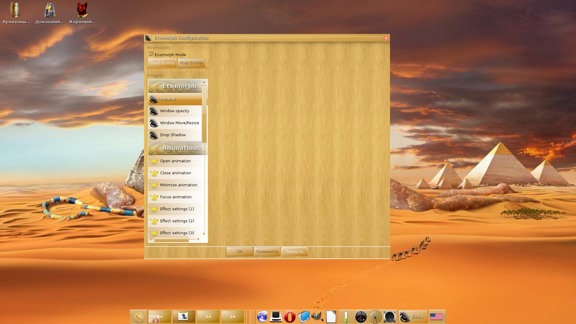Launch the blue flame application icon
This screenshot has height=324, width=576.
304,317
